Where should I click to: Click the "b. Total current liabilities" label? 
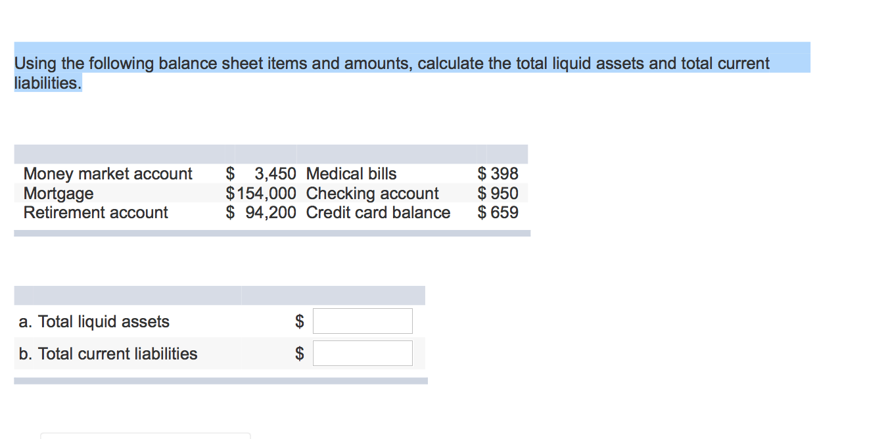tap(108, 354)
